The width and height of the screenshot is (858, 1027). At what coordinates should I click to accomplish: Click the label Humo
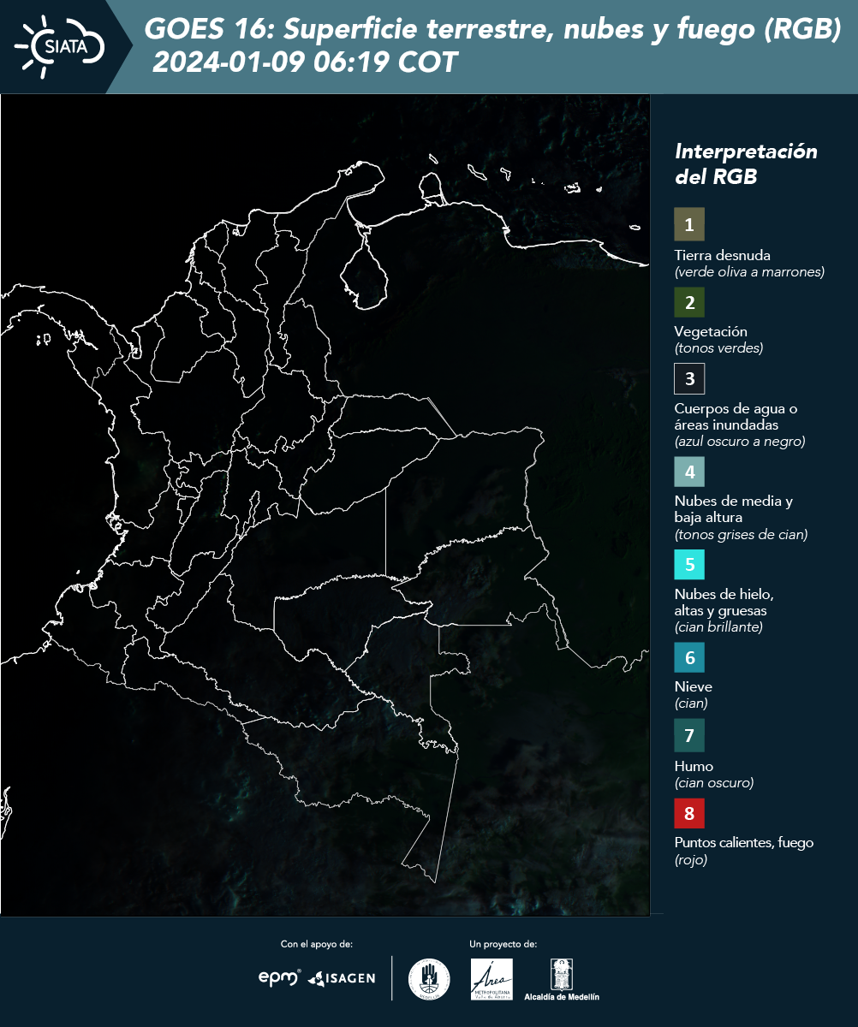pyautogui.click(x=694, y=766)
